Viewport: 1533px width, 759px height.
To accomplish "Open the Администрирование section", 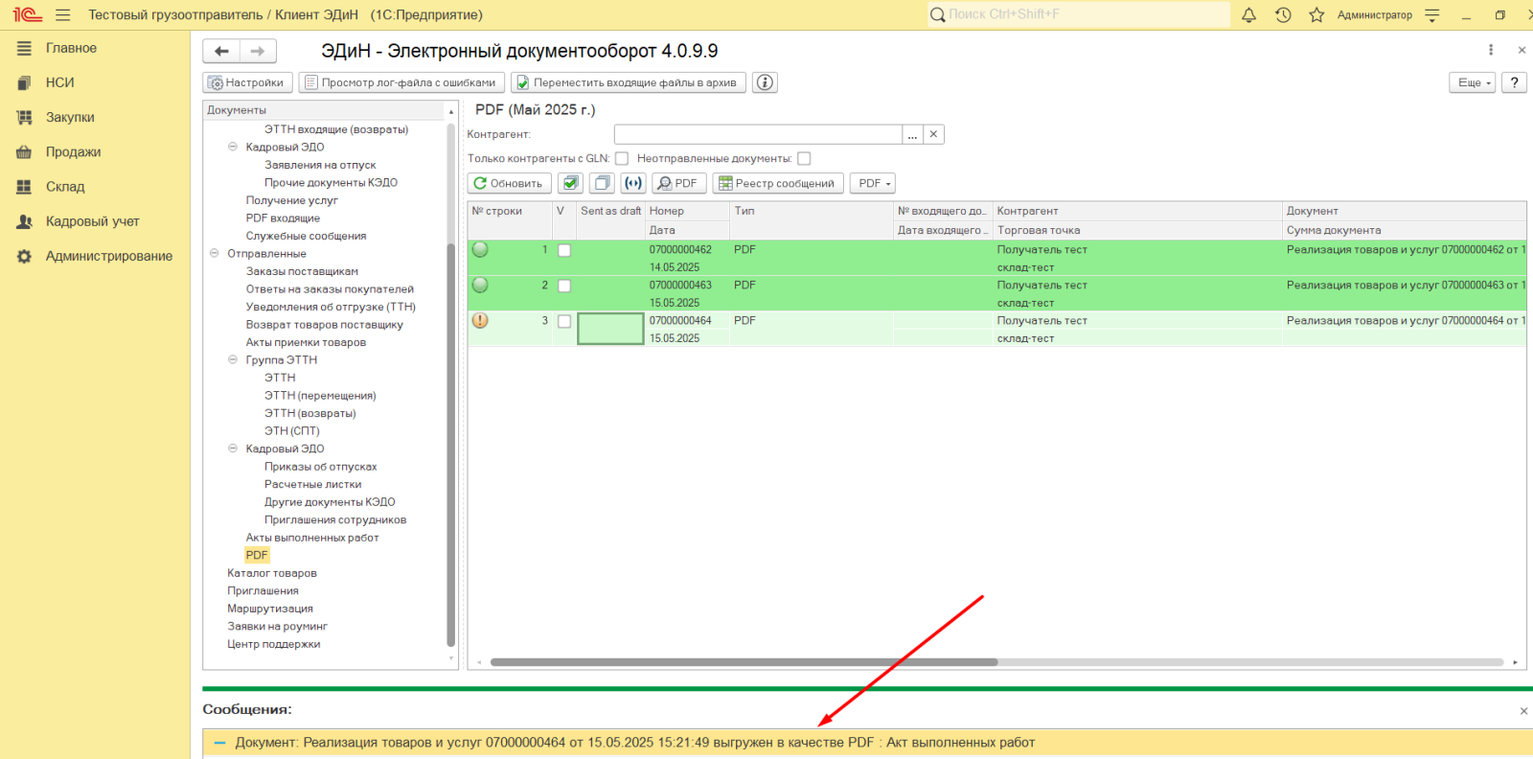I will [x=108, y=256].
